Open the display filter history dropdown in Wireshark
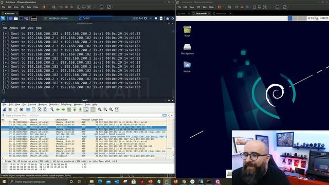Image resolution: width=329 pixels, height=185 pixels. pos(168,115)
